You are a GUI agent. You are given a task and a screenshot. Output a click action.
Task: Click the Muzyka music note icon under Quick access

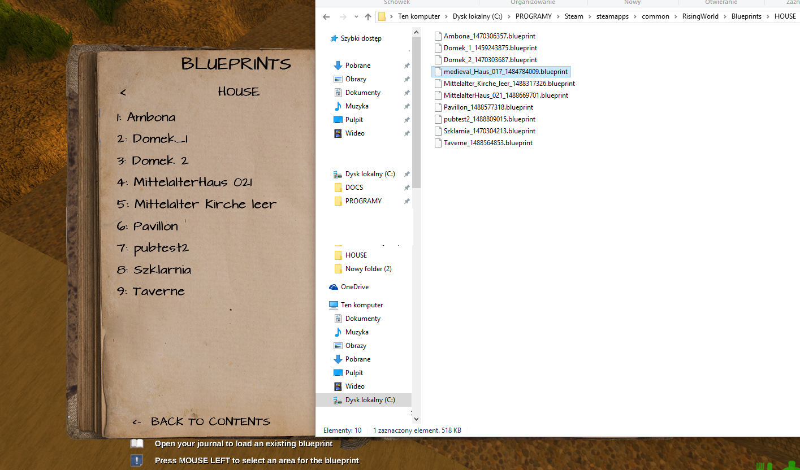point(338,106)
